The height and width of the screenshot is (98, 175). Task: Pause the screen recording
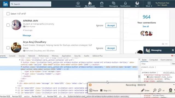tap(94, 90)
